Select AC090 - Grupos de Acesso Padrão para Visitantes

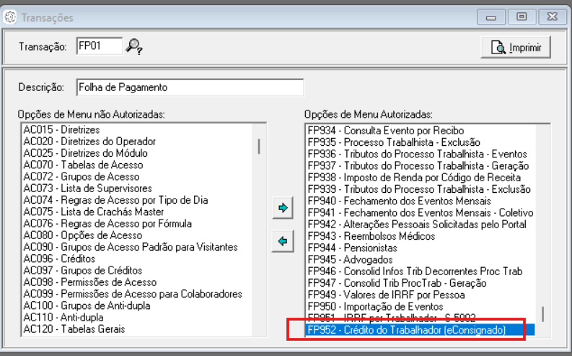(x=131, y=247)
